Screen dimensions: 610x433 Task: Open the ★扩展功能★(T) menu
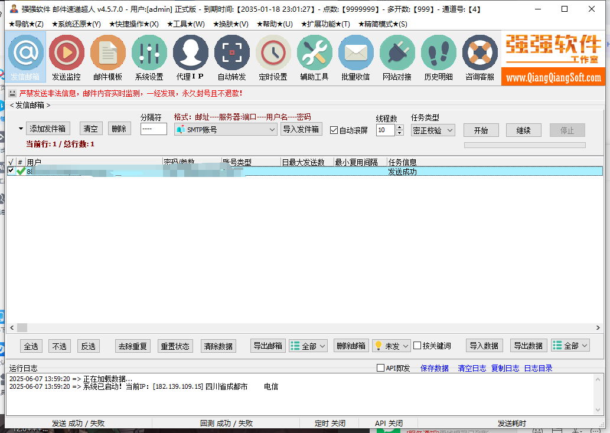pyautogui.click(x=325, y=24)
